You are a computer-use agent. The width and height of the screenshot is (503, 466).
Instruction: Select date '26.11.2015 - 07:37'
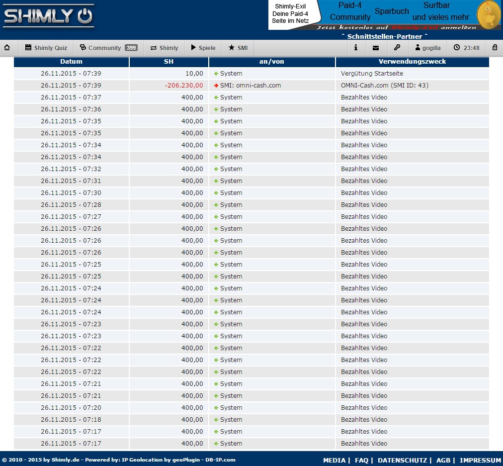point(71,97)
